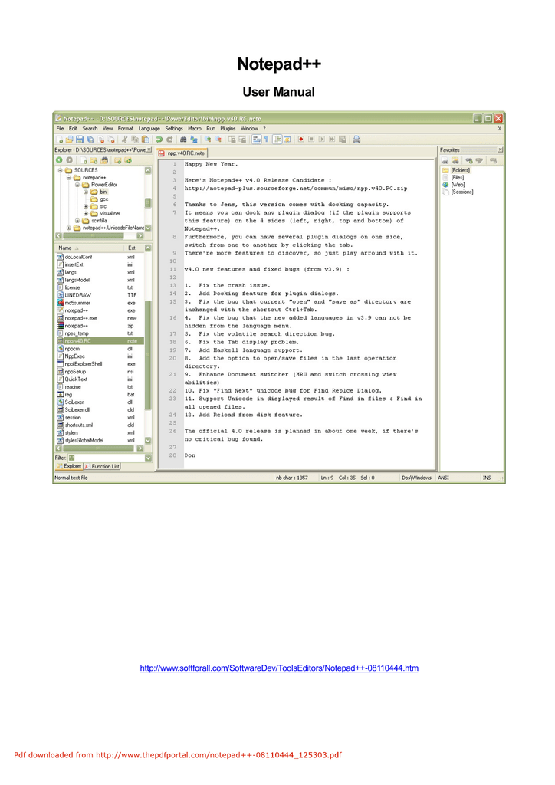
Task: Expand the scintilla folder node
Action: [x=77, y=221]
